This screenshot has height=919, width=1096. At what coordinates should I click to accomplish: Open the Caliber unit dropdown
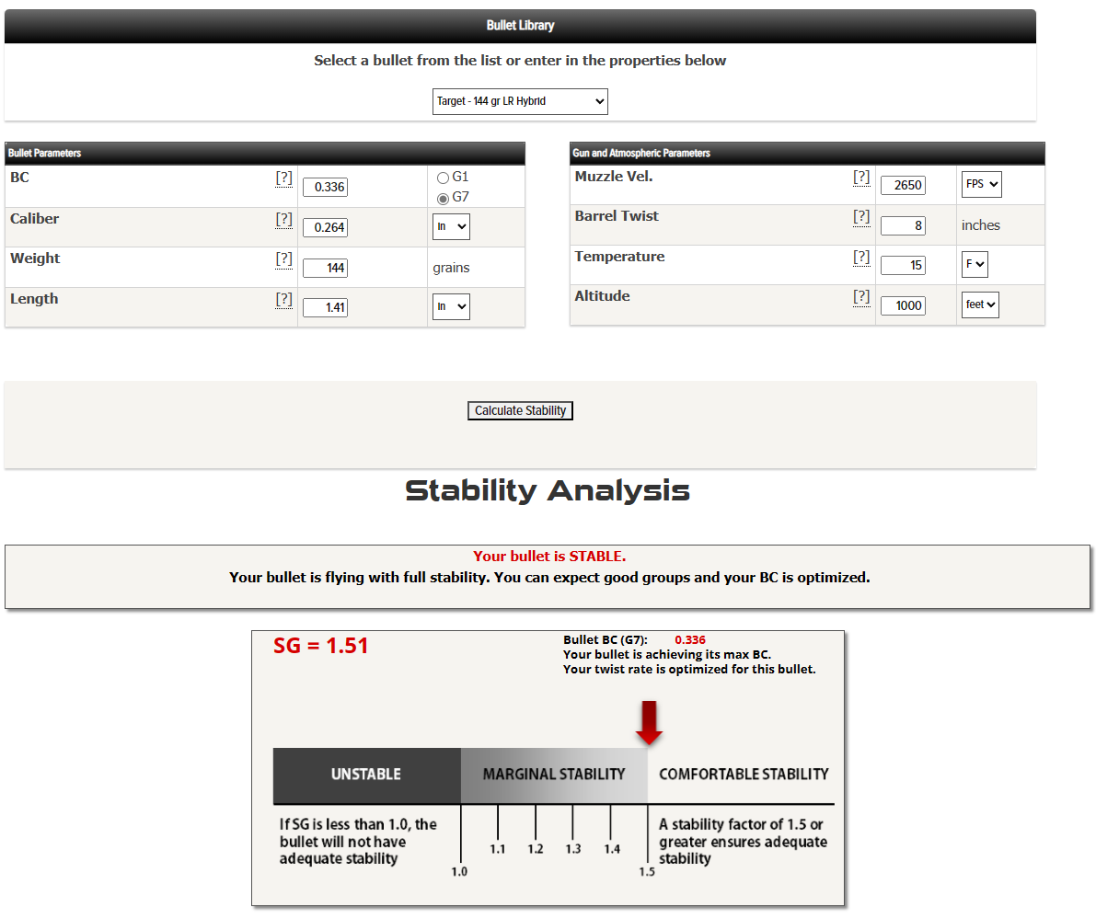click(451, 226)
